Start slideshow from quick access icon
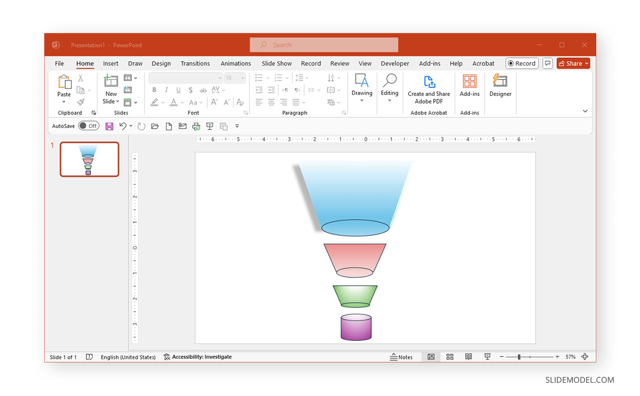This screenshot has height=396, width=640. pyautogui.click(x=210, y=126)
